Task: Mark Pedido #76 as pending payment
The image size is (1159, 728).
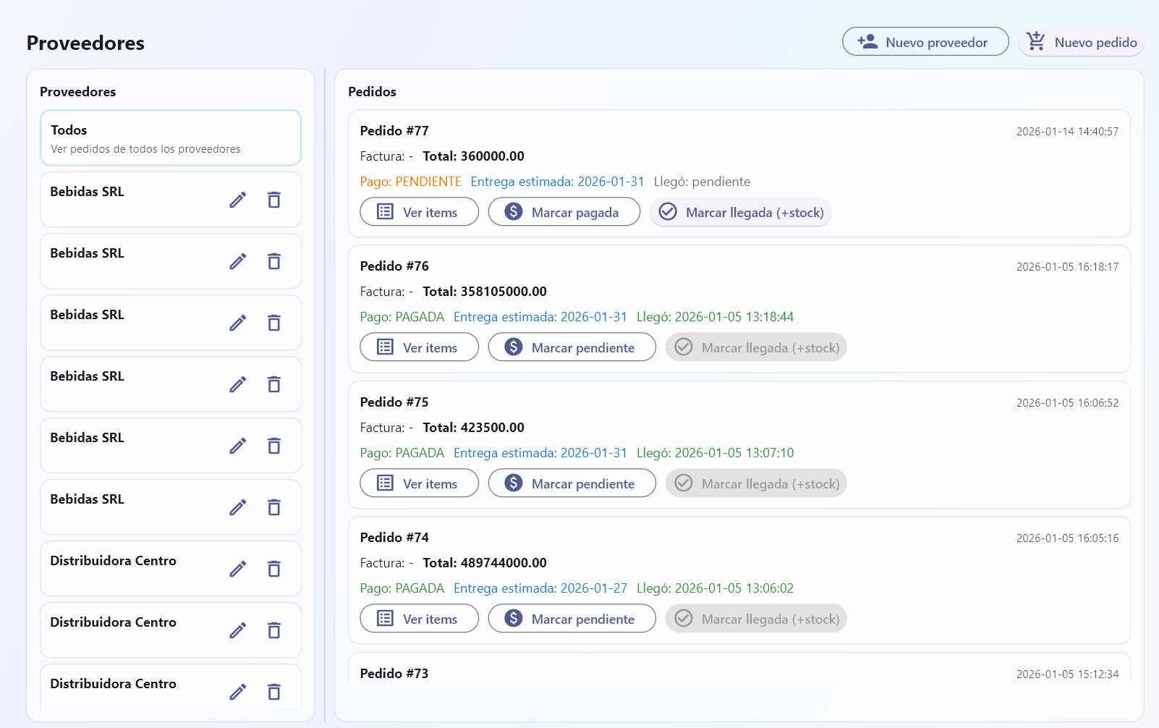Action: [572, 347]
